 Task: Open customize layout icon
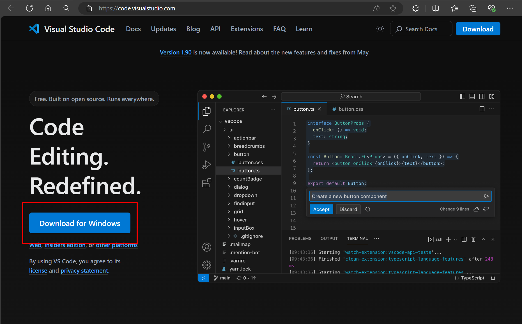pyautogui.click(x=492, y=97)
